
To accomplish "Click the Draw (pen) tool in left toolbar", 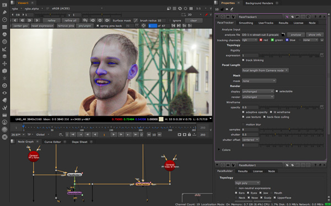I will [4, 12].
